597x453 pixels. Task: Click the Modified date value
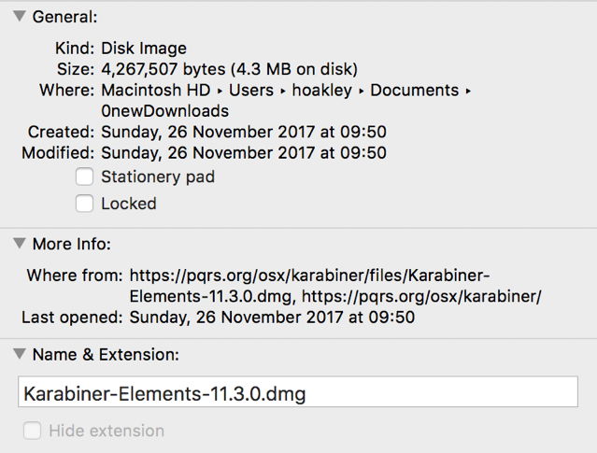tap(244, 152)
